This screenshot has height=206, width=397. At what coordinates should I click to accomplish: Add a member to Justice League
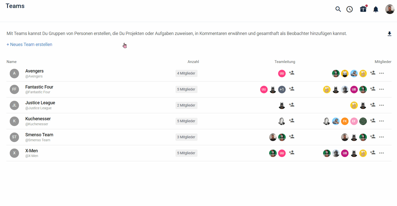tap(373, 105)
